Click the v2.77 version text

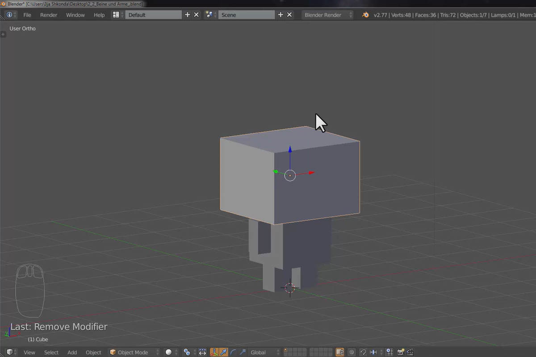(381, 15)
